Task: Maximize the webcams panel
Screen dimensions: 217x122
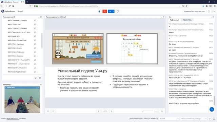Action: (x=41, y=85)
